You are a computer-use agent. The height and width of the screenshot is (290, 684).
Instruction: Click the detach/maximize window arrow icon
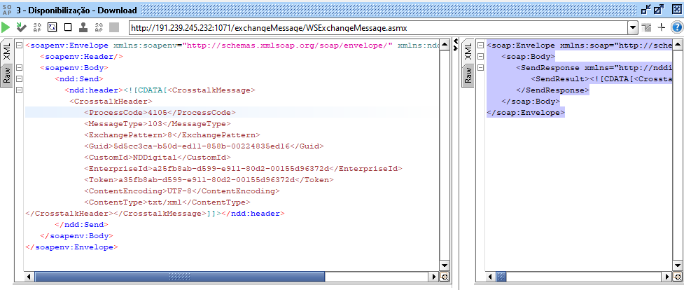point(659,10)
